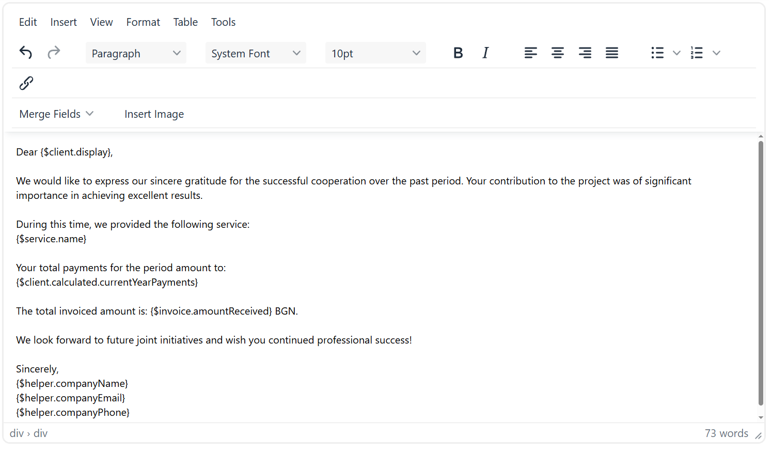
Task: Expand the numbered list style options
Action: [716, 52]
